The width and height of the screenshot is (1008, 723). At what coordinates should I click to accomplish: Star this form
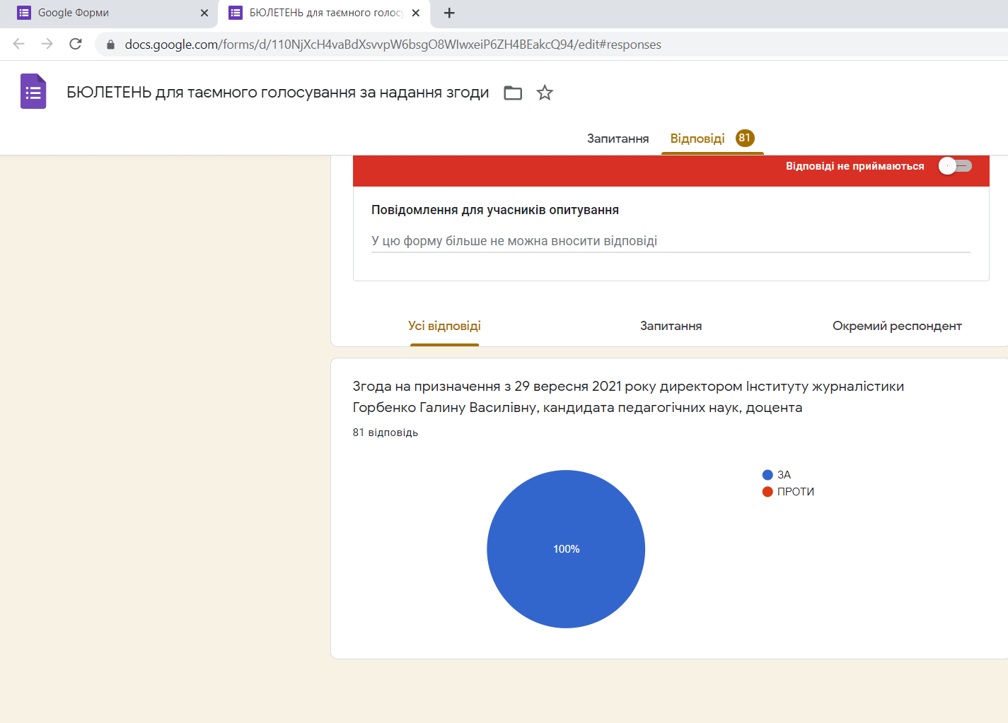click(x=545, y=93)
